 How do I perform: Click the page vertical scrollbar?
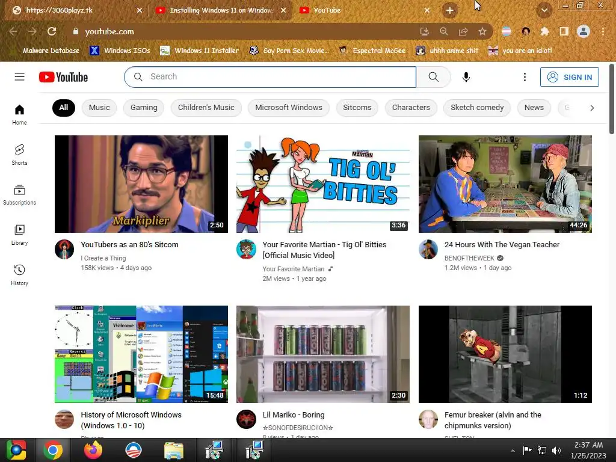pyautogui.click(x=612, y=99)
